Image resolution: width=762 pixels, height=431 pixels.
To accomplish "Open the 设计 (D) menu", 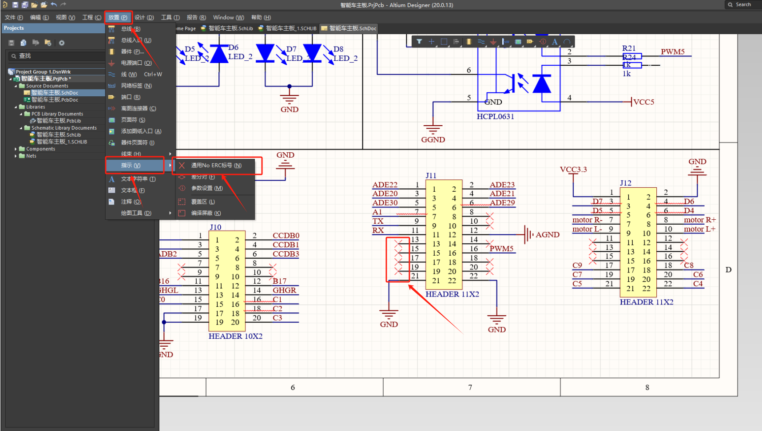I will 144,17.
